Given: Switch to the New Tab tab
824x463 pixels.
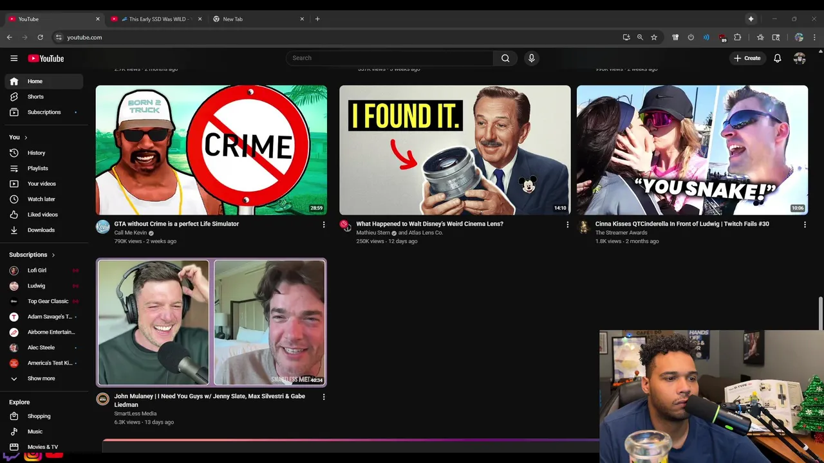Looking at the screenshot, I should (x=258, y=19).
